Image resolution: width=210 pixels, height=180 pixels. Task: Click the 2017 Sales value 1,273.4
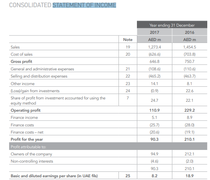pyautogui.click(x=154, y=47)
